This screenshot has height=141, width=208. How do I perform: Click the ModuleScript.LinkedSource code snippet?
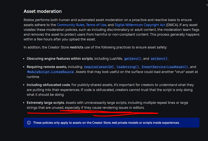pyautogui.click(x=50, y=72)
